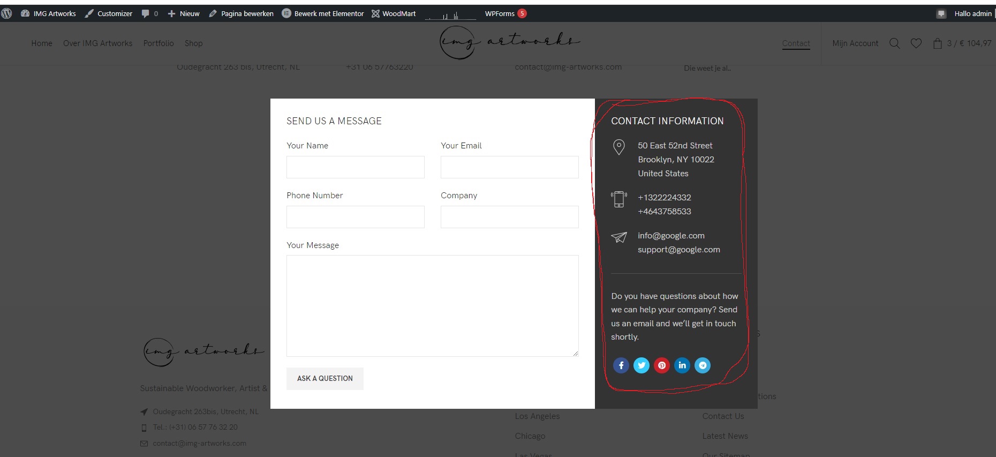Open the WoodMart admin menu
996x457 pixels.
[x=394, y=13]
